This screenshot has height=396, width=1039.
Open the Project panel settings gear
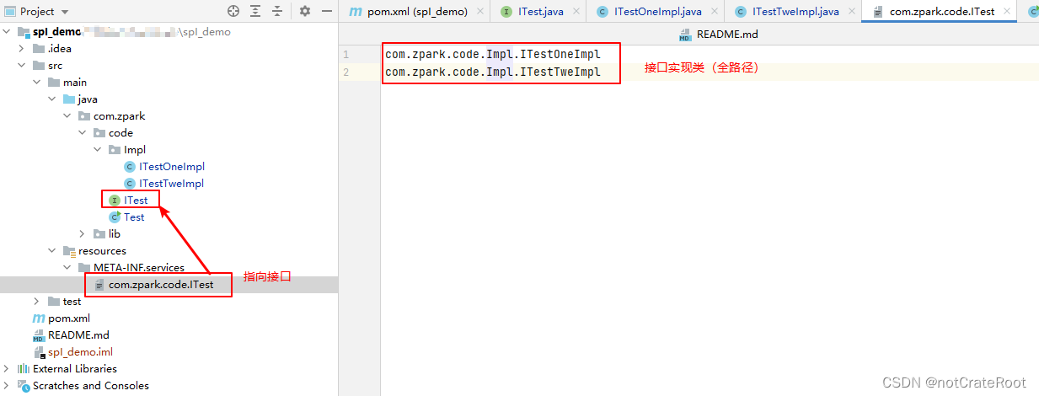305,11
